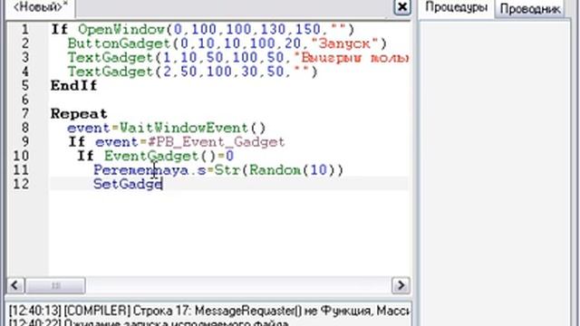
Task: Click the "Запуск" string literal
Action: click(x=344, y=43)
